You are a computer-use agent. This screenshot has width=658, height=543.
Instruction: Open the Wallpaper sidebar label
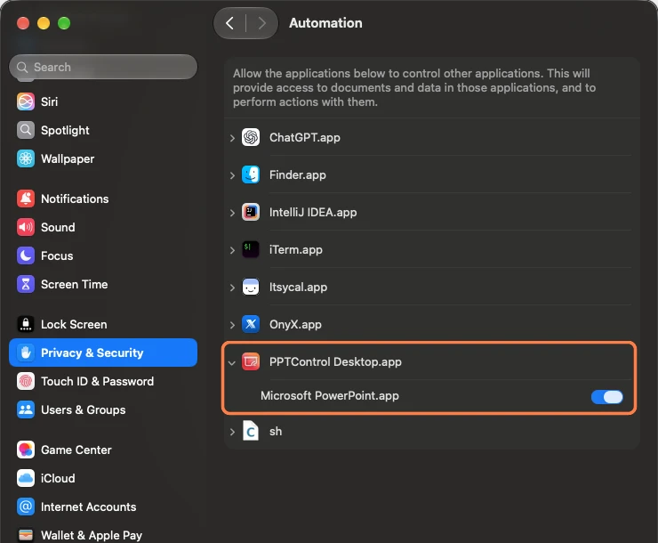(68, 158)
